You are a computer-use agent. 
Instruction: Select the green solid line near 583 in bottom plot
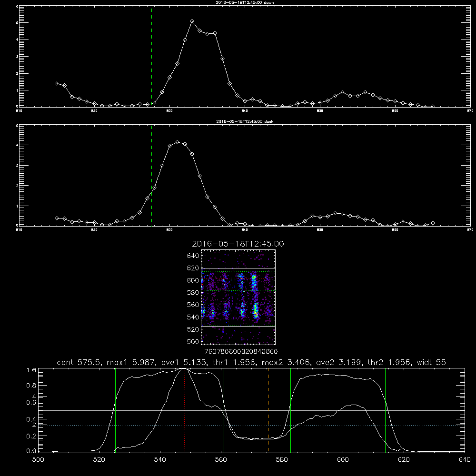coord(290,410)
